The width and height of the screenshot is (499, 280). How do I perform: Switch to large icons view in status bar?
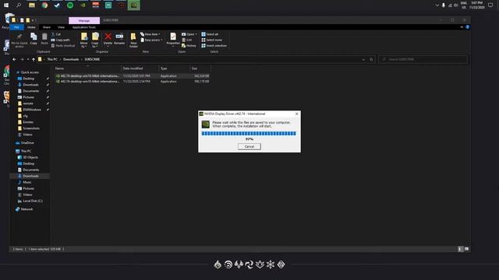click(466, 249)
